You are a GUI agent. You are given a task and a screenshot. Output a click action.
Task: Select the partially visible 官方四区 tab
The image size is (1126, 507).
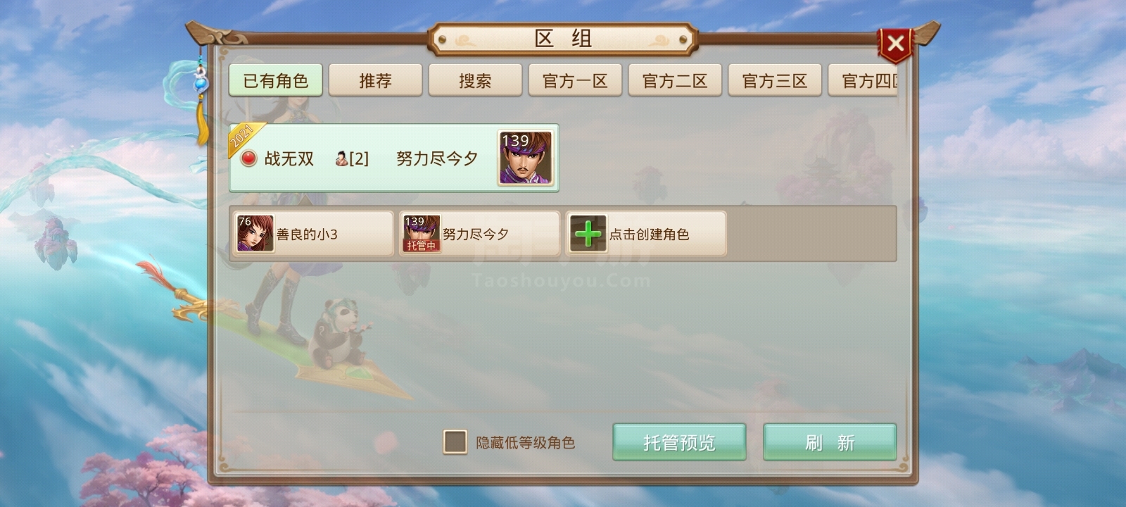pyautogui.click(x=863, y=80)
